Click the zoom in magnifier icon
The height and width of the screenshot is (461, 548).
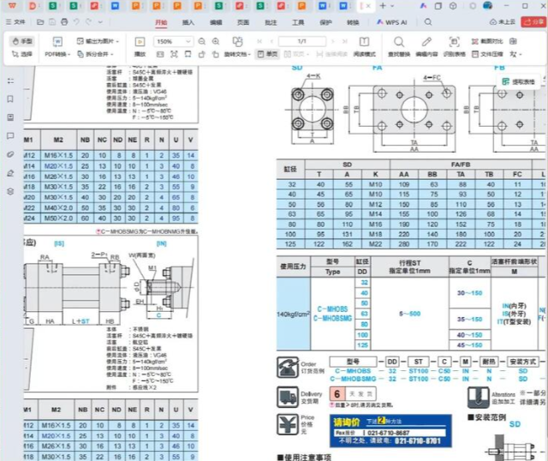point(216,42)
